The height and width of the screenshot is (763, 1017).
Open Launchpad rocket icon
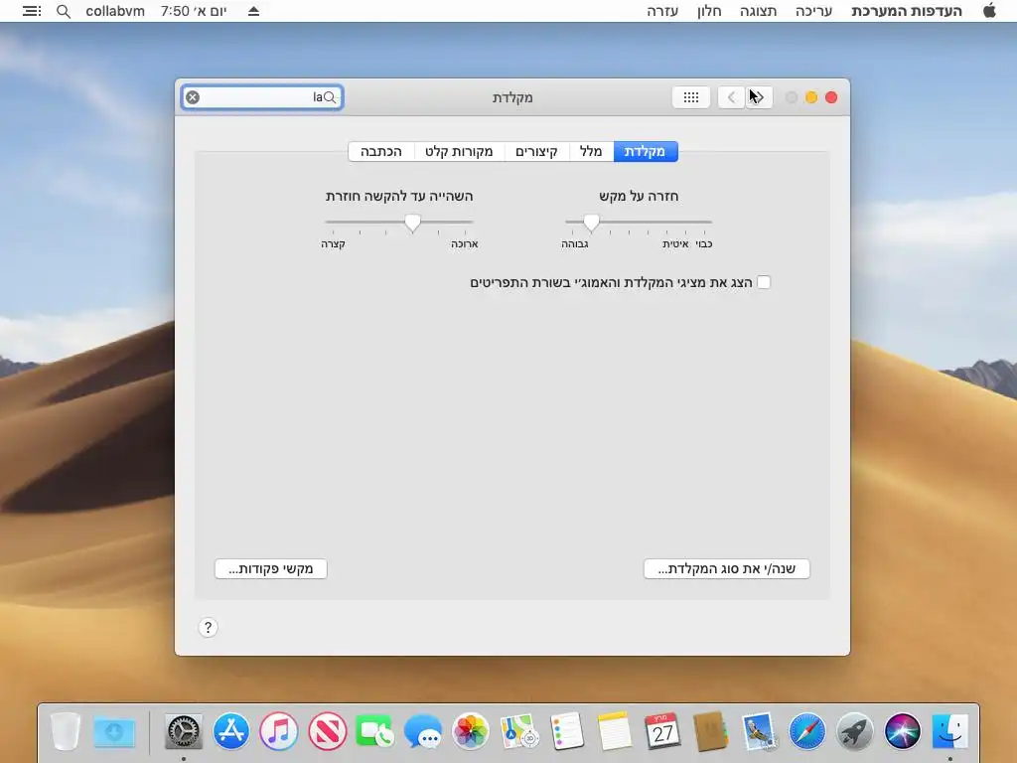854,731
